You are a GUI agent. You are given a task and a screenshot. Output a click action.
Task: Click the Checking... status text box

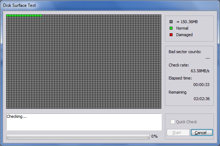pyautogui.click(x=84, y=122)
